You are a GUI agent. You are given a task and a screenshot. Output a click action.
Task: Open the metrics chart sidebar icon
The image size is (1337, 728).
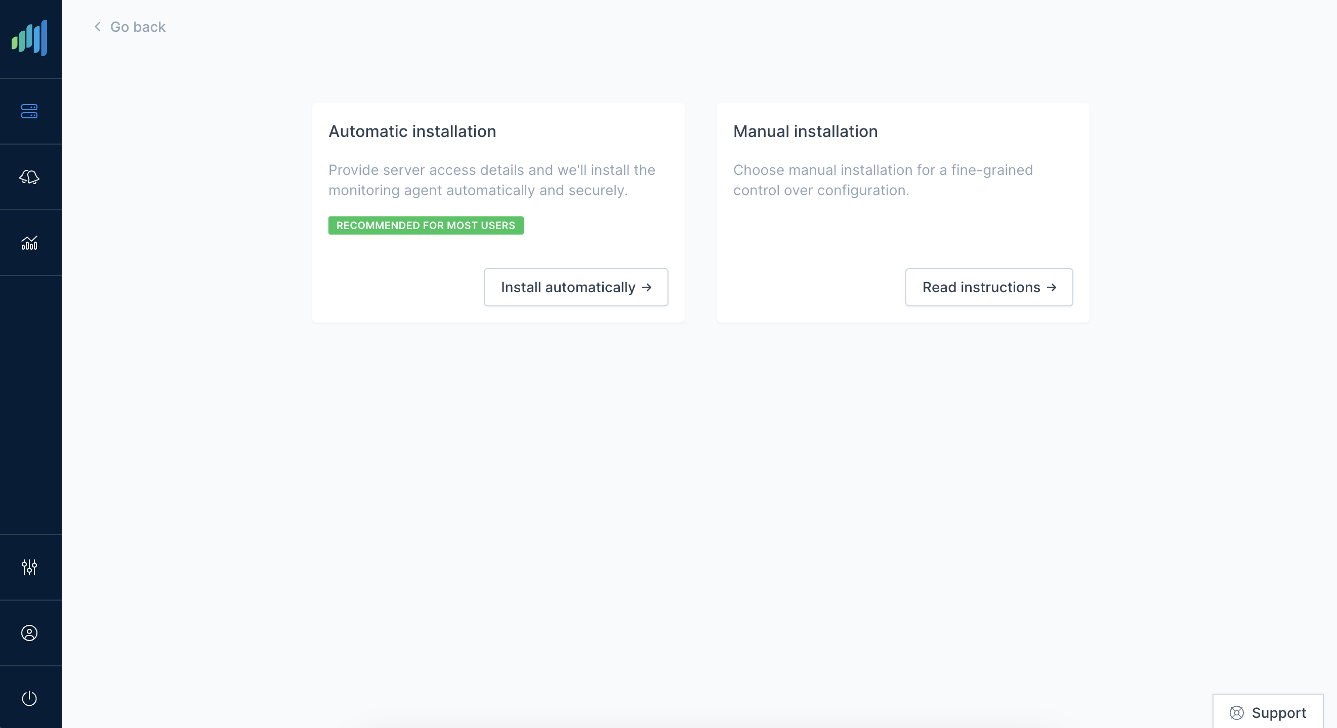point(29,243)
